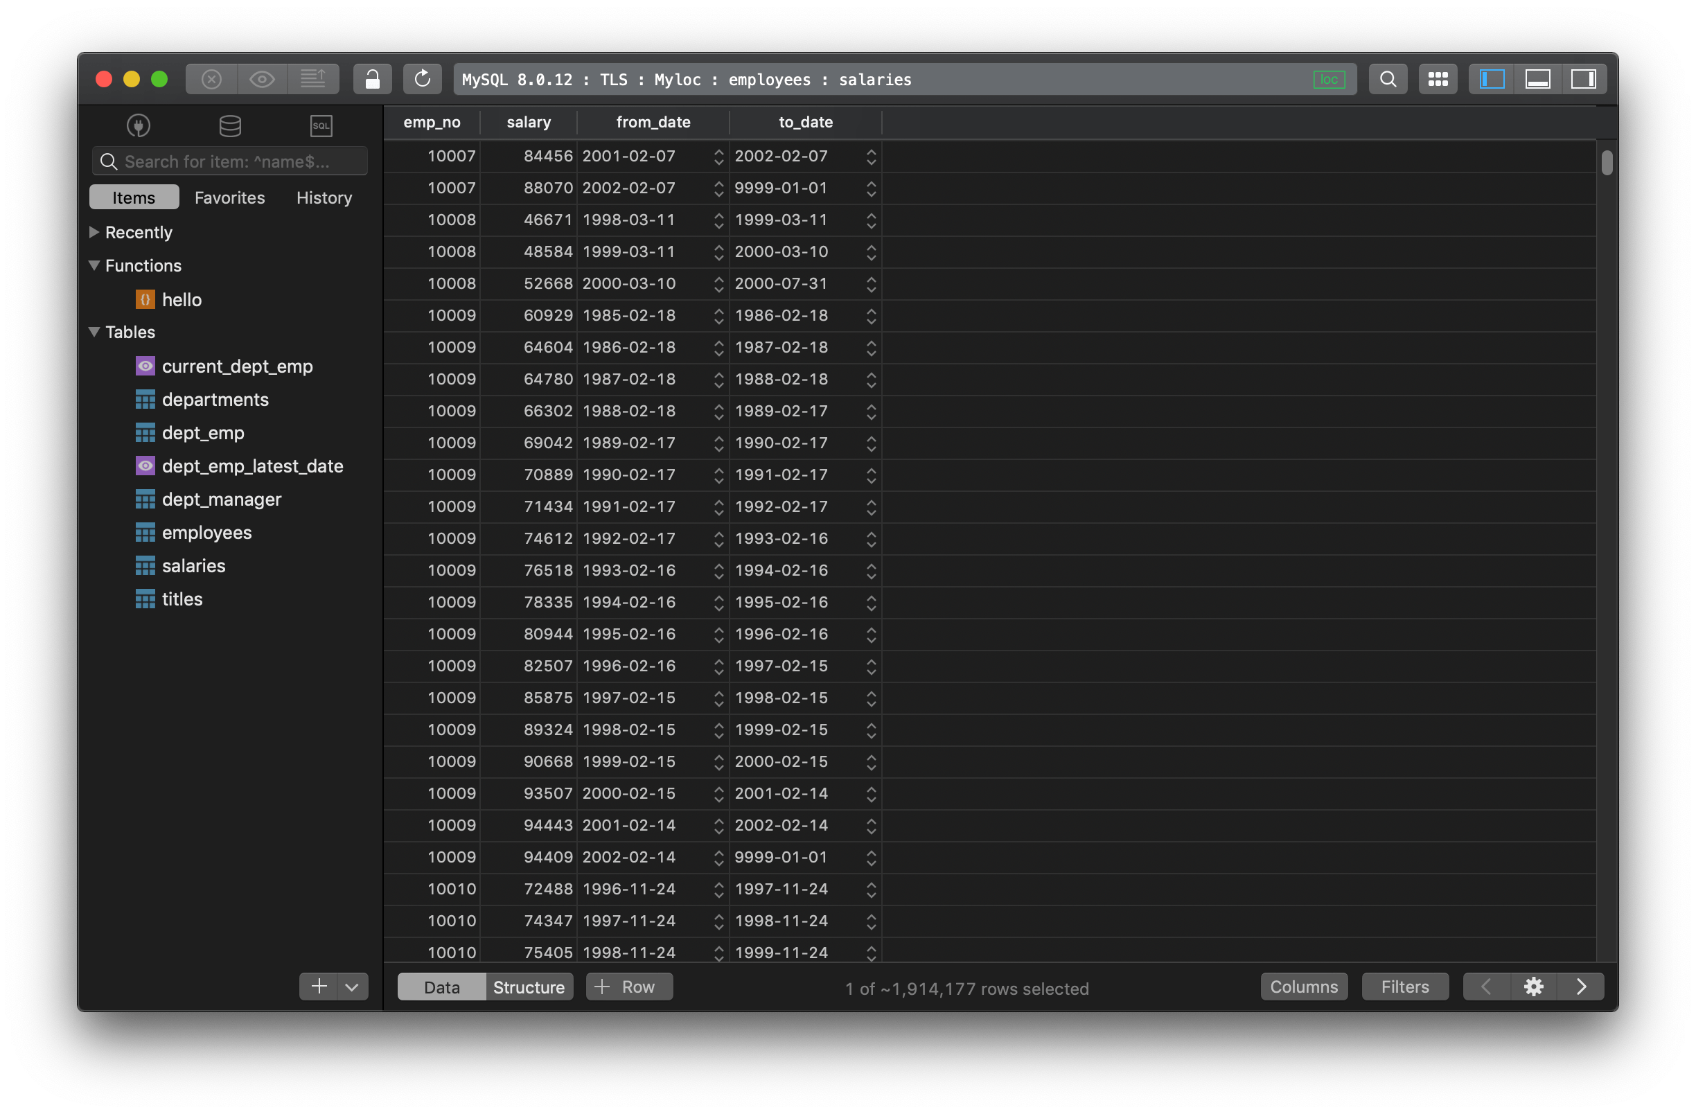Click the vertical scrollbar thumb
The height and width of the screenshot is (1114, 1696).
[x=1606, y=162]
